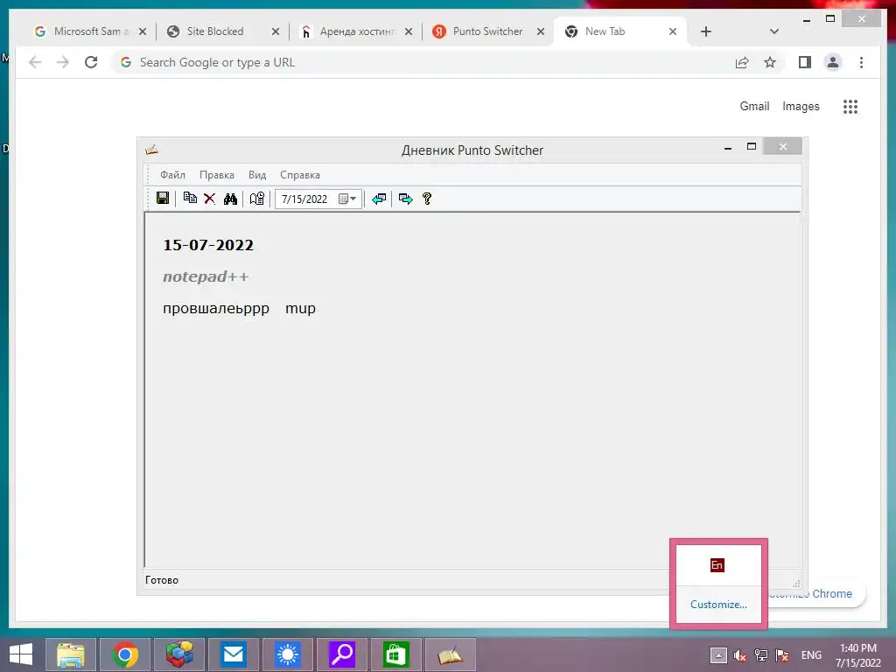
Task: Click the ENG language indicator
Action: tap(811, 655)
